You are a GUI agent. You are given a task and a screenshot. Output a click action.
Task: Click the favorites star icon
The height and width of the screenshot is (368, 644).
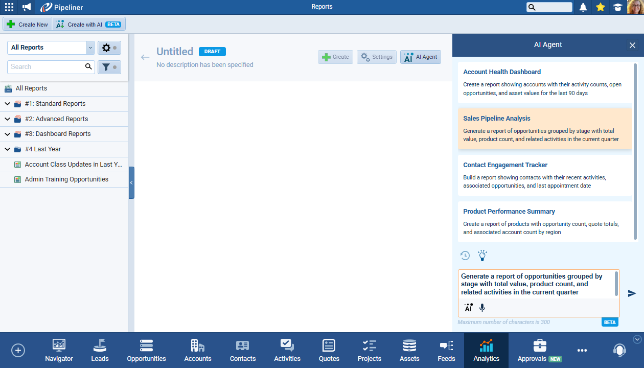tap(601, 7)
